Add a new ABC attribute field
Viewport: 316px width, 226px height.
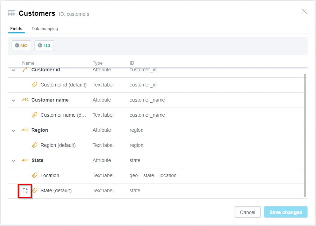coord(21,46)
